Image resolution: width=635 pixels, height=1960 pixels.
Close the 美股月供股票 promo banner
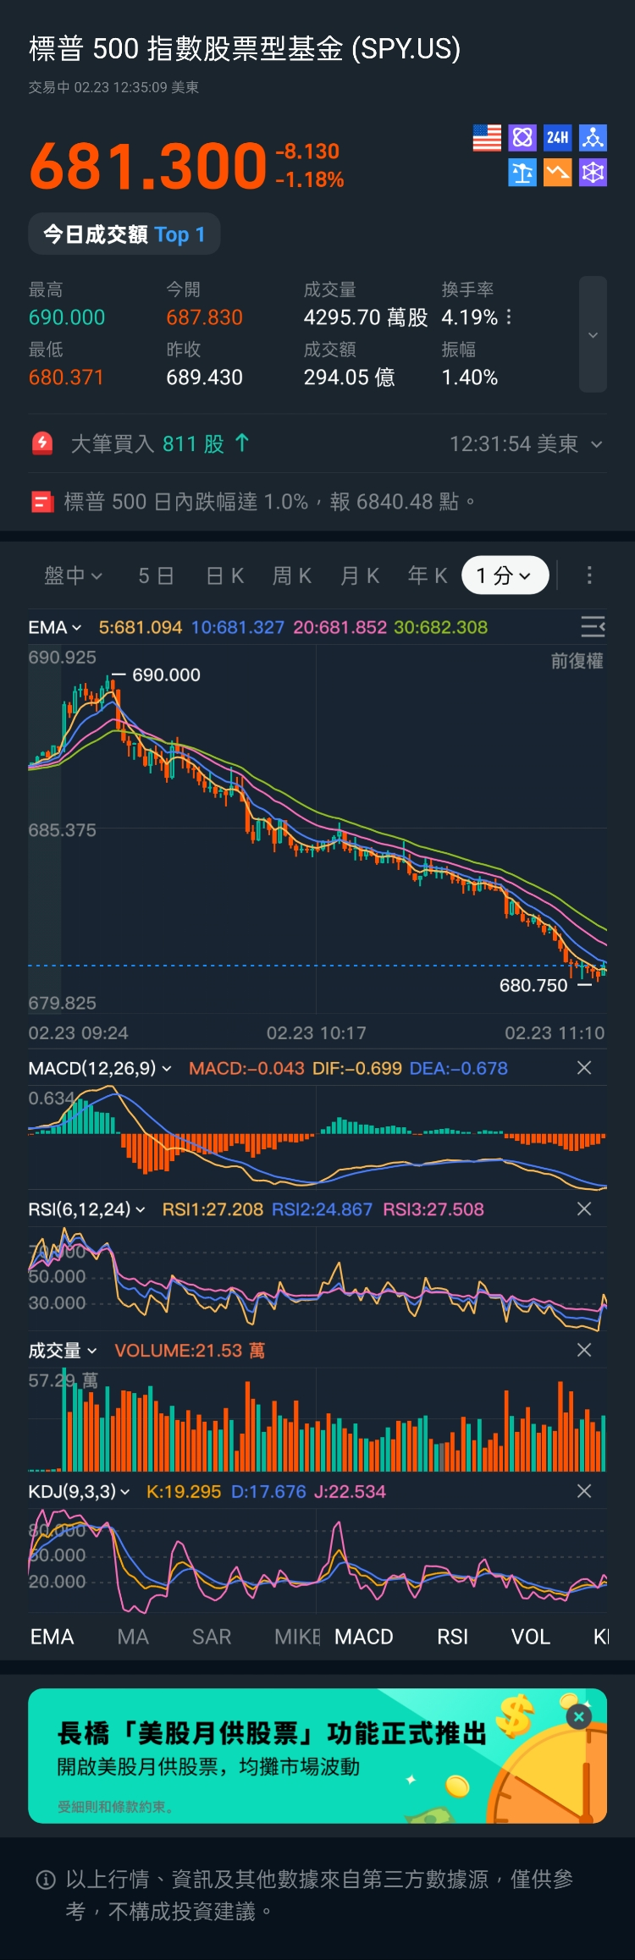click(579, 1716)
